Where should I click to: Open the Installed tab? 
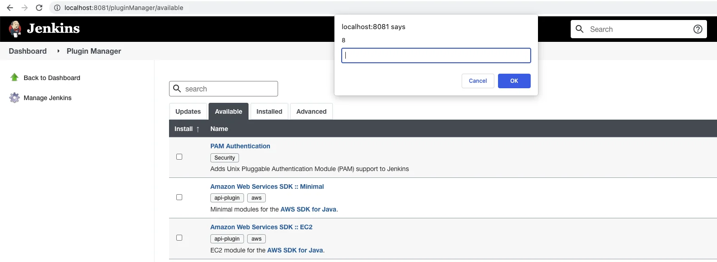pos(269,111)
